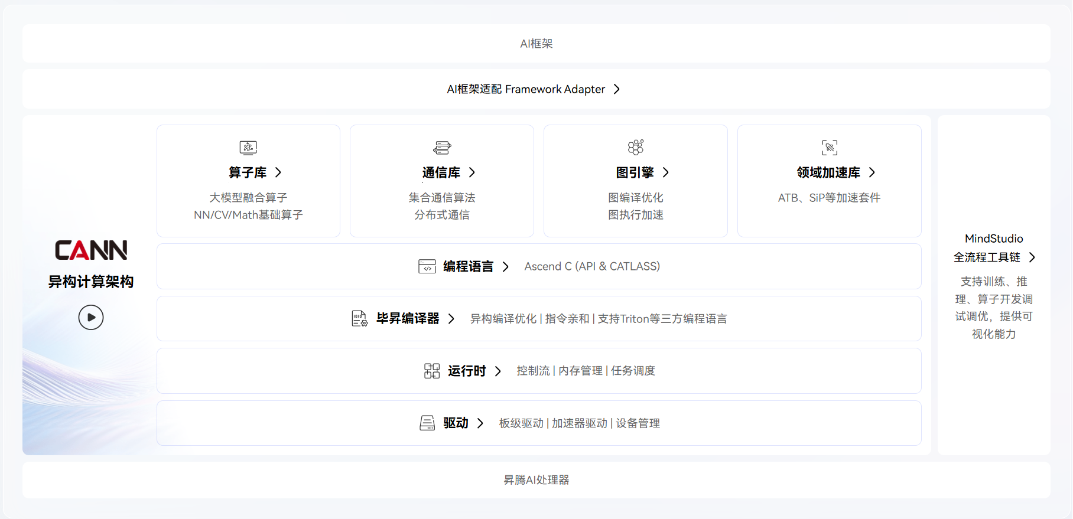Screen dimensions: 1073x519
Task: Open the 通信库 heading link
Action: pos(441,172)
